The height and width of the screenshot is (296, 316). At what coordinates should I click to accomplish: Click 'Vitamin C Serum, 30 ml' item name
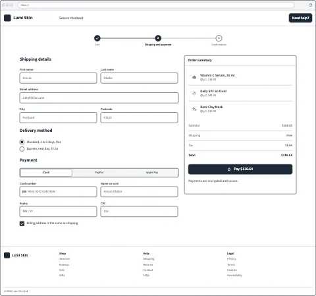click(x=217, y=75)
